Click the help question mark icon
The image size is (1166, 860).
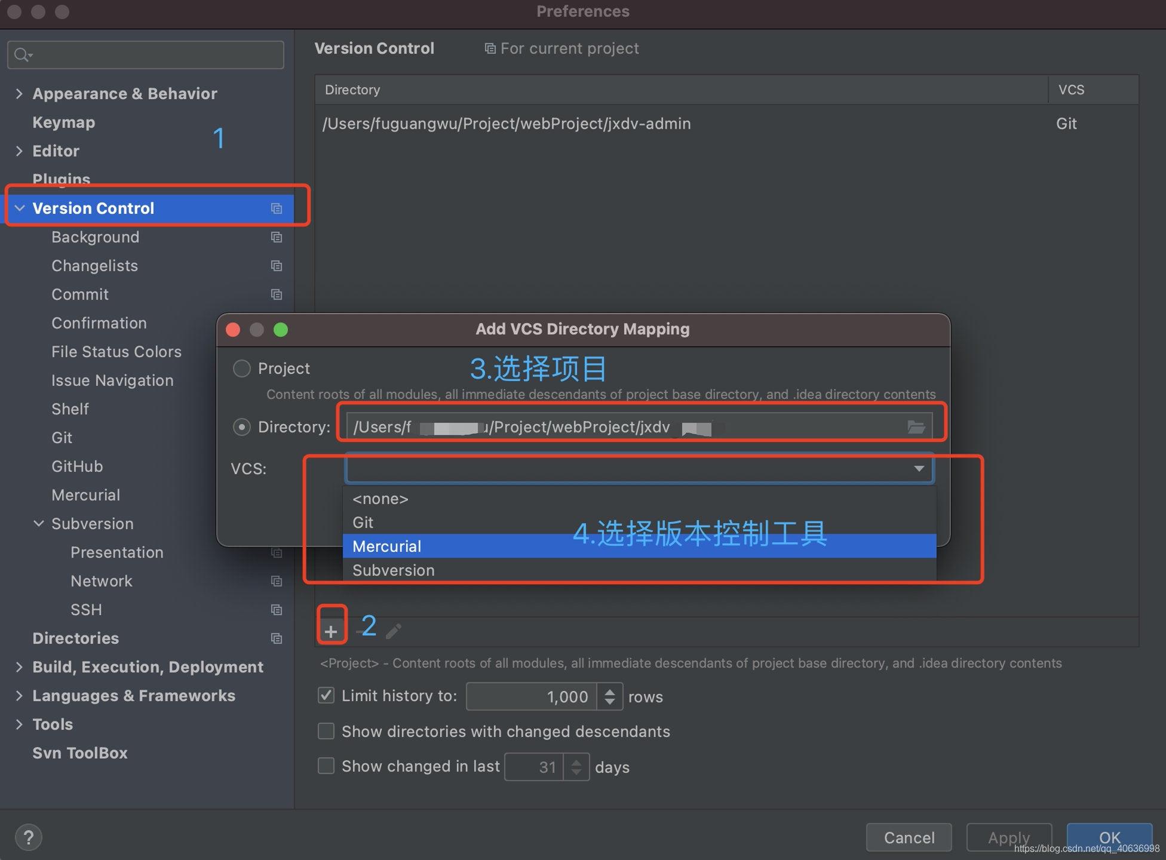pyautogui.click(x=28, y=837)
